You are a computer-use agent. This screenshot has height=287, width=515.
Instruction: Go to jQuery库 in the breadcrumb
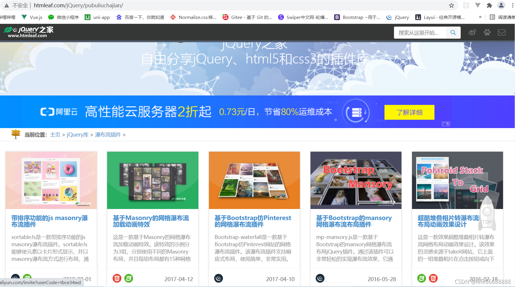coord(78,135)
